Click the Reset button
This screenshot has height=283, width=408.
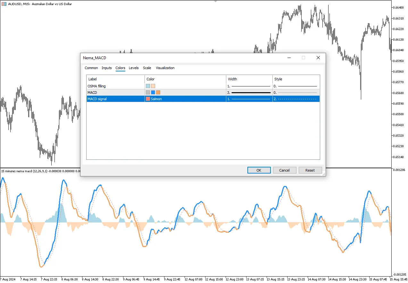click(310, 170)
